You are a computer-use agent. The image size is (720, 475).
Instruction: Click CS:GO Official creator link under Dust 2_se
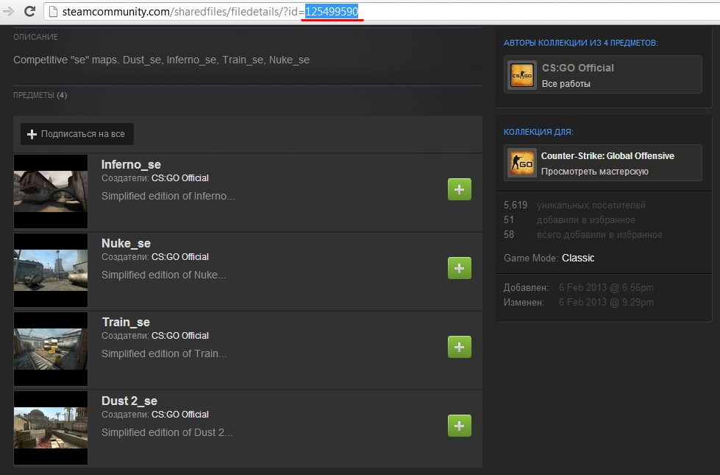(180, 415)
